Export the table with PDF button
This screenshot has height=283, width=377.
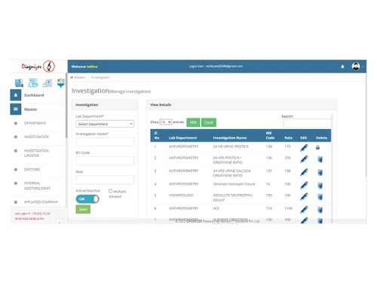click(x=193, y=122)
